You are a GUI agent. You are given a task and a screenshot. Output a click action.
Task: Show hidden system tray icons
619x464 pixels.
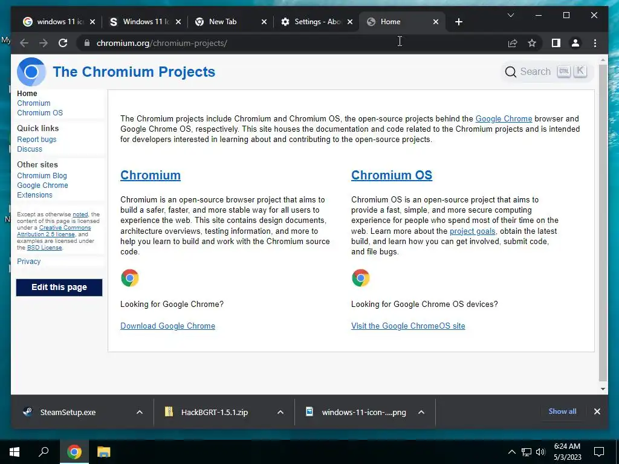point(511,452)
